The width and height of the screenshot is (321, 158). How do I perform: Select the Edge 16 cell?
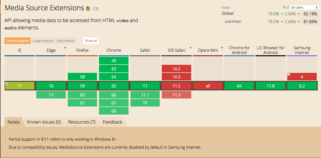[51, 86]
